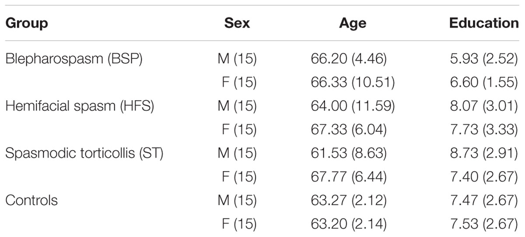Select the Education column header
This screenshot has height=237, width=525.
484,23
